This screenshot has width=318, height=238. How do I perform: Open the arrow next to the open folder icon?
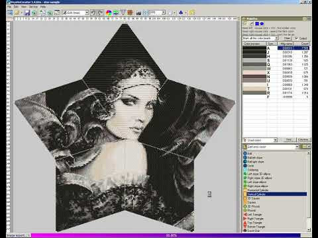coord(21,13)
